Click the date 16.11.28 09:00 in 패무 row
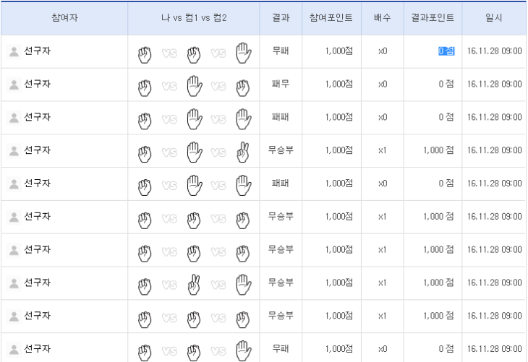This screenshot has height=362, width=528. (x=494, y=84)
